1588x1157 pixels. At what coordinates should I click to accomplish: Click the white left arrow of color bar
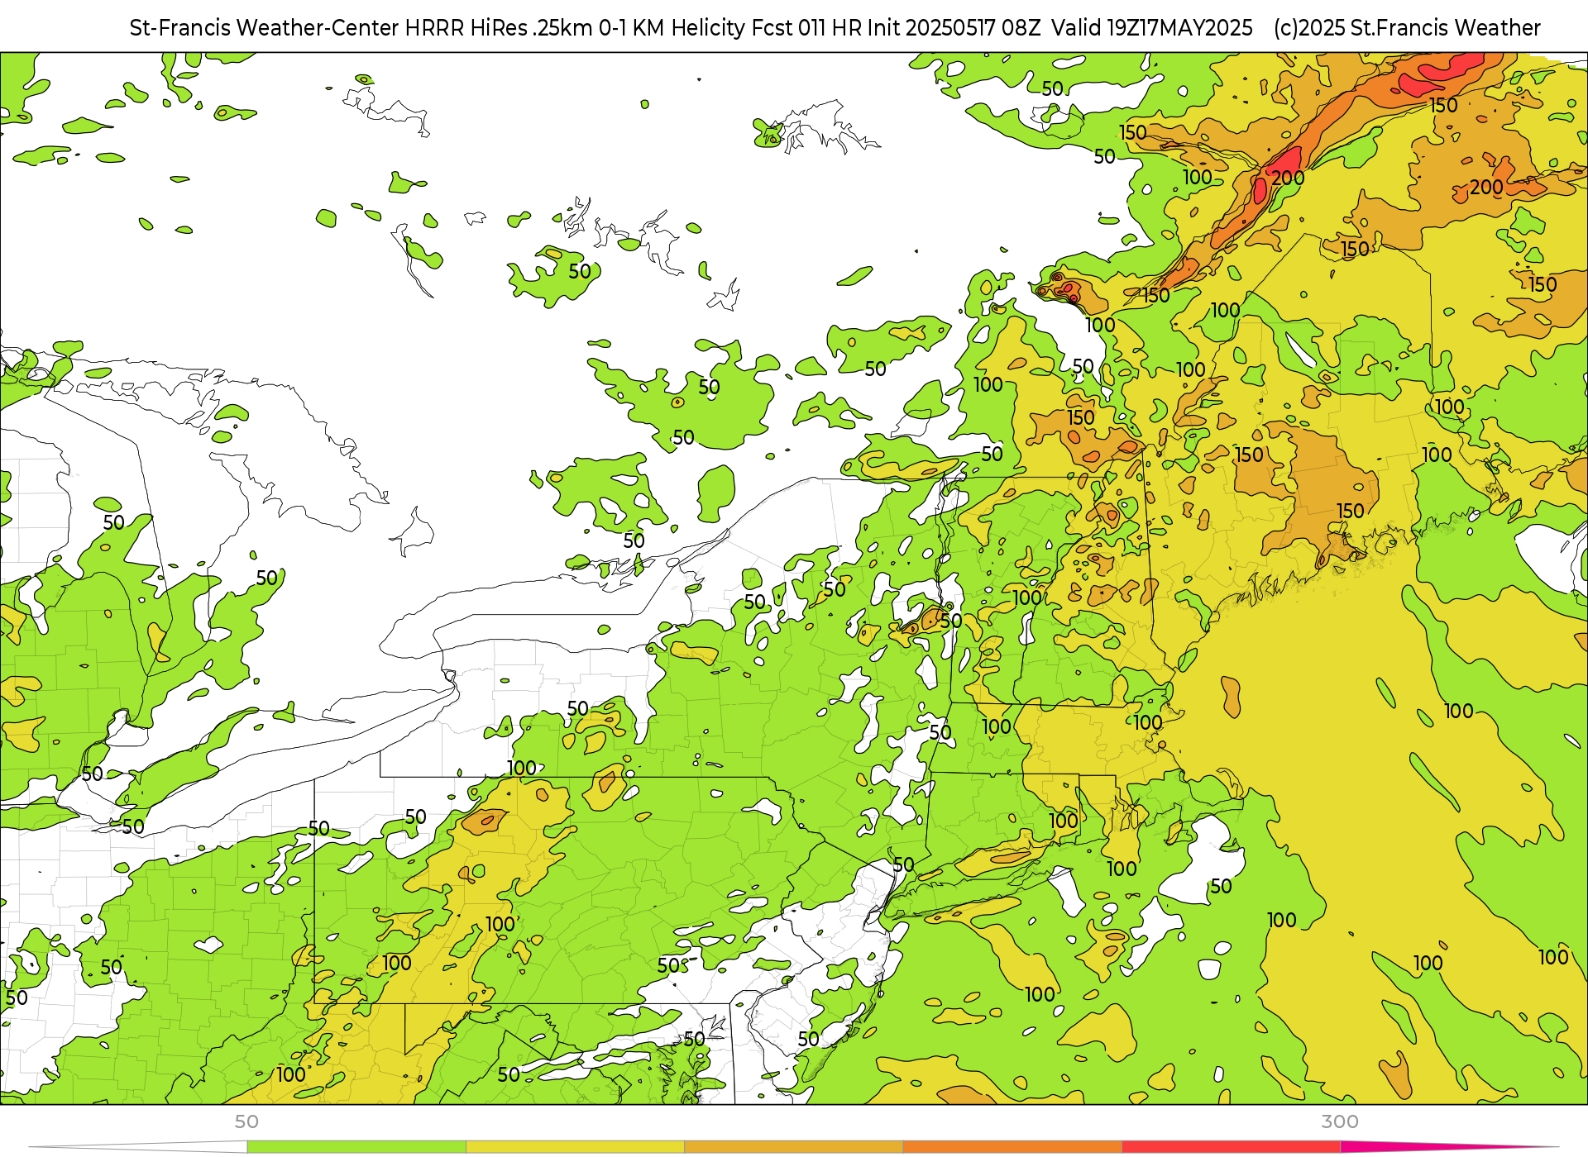click(x=138, y=1147)
